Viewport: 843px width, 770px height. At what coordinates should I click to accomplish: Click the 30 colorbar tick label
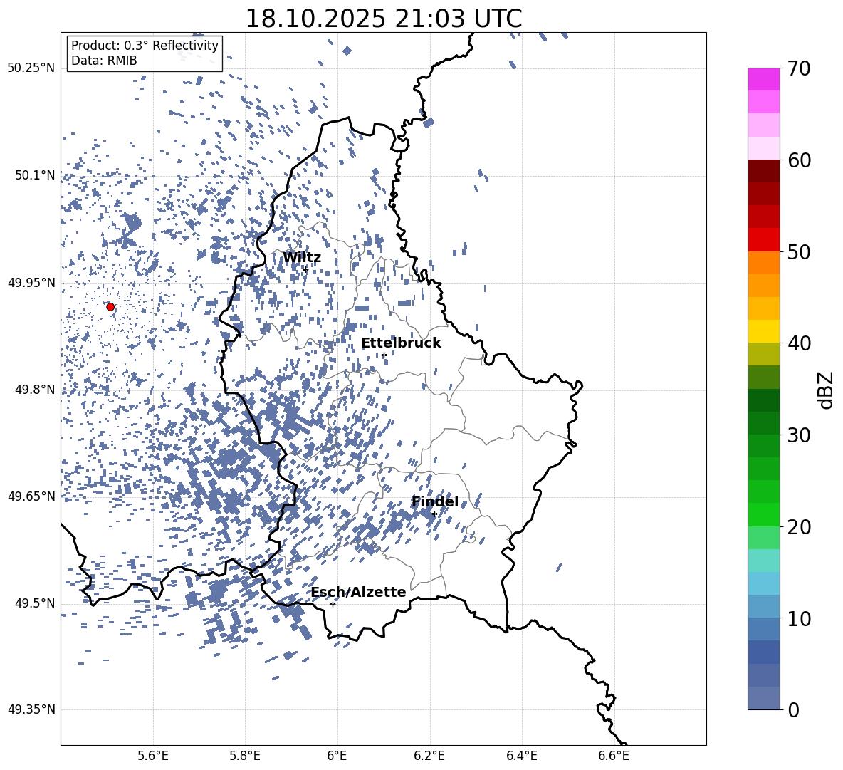pyautogui.click(x=799, y=435)
